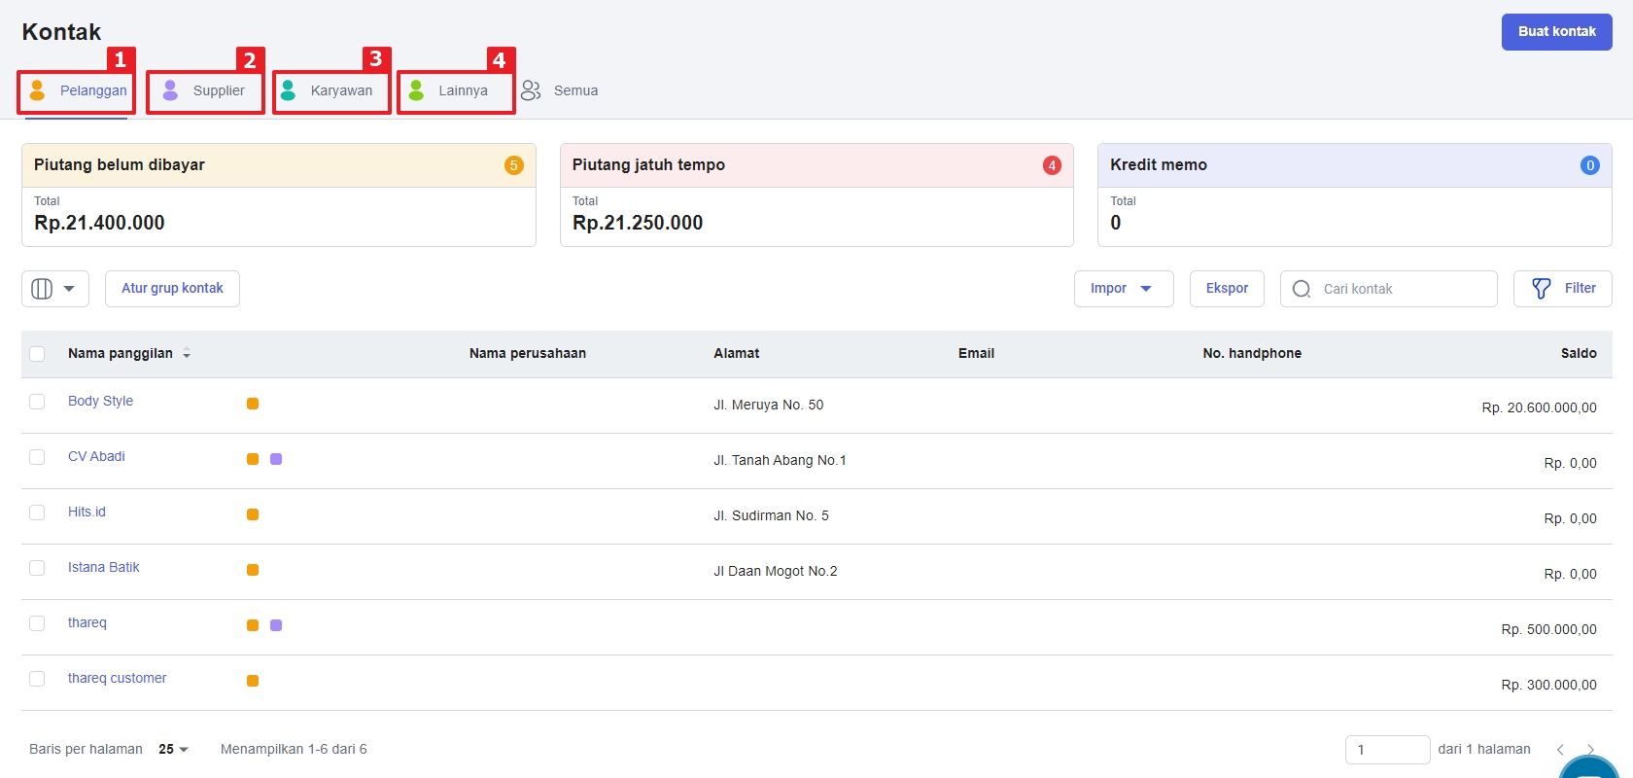The height and width of the screenshot is (778, 1633).
Task: Open the column layout dropdown
Action: point(55,289)
